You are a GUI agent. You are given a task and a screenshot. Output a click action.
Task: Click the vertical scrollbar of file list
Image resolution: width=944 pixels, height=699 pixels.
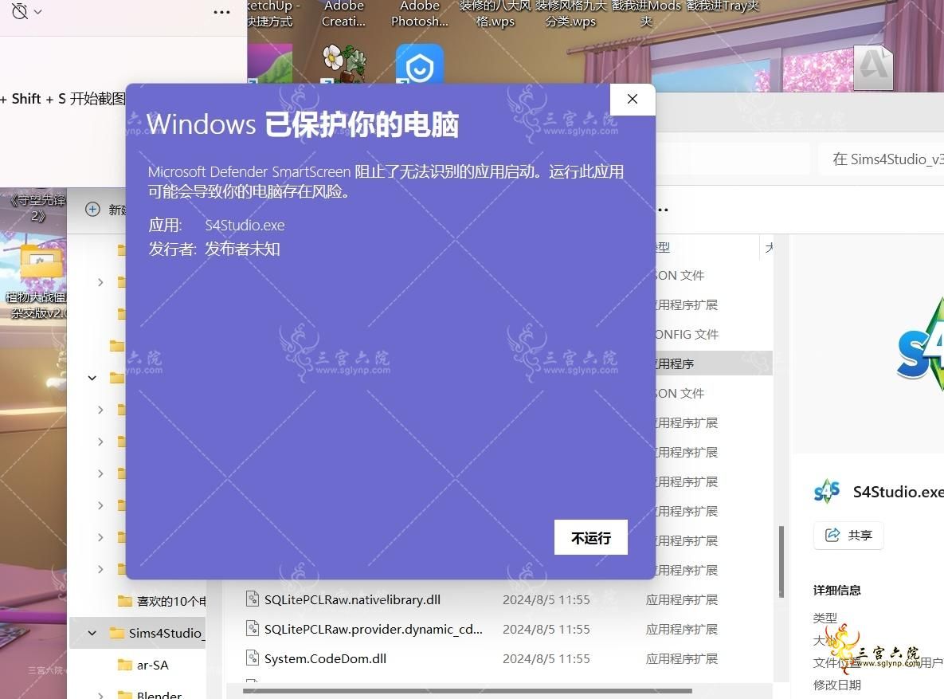(x=781, y=560)
